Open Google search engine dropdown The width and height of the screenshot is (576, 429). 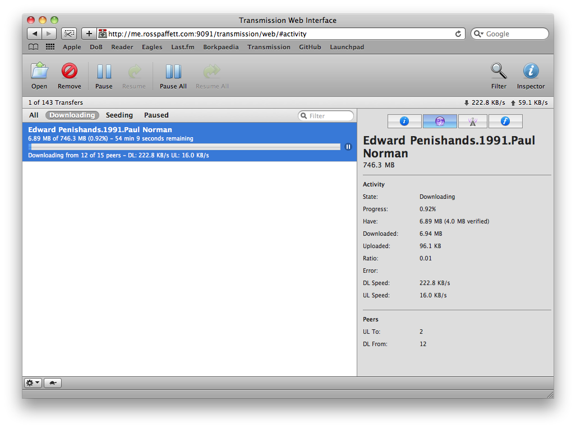click(478, 34)
